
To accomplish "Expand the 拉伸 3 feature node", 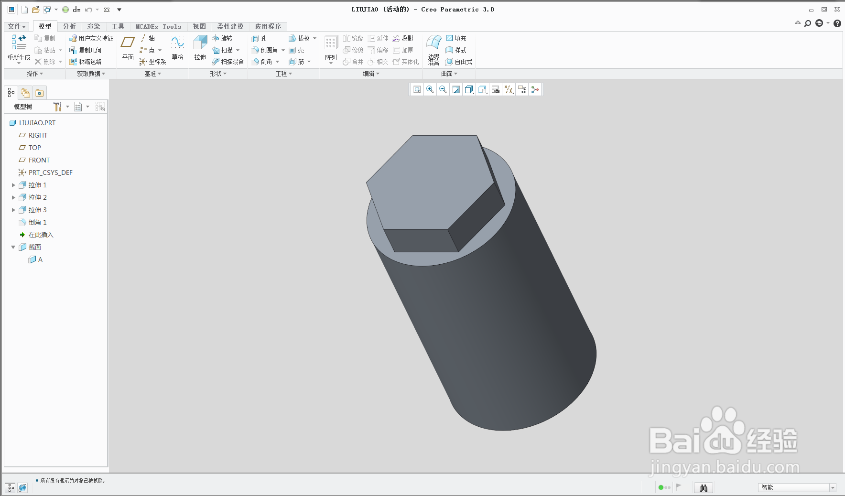I will click(x=13, y=210).
